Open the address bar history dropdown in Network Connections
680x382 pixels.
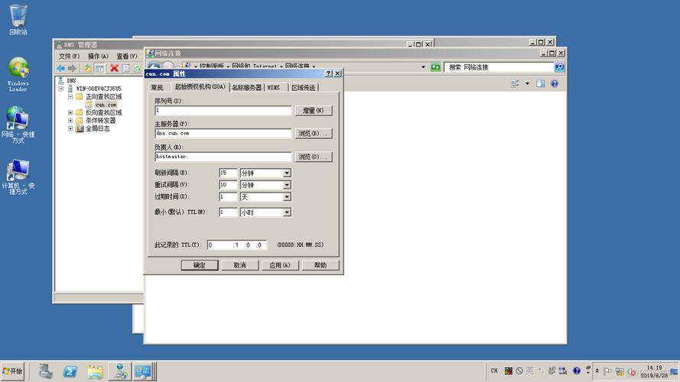click(x=423, y=67)
